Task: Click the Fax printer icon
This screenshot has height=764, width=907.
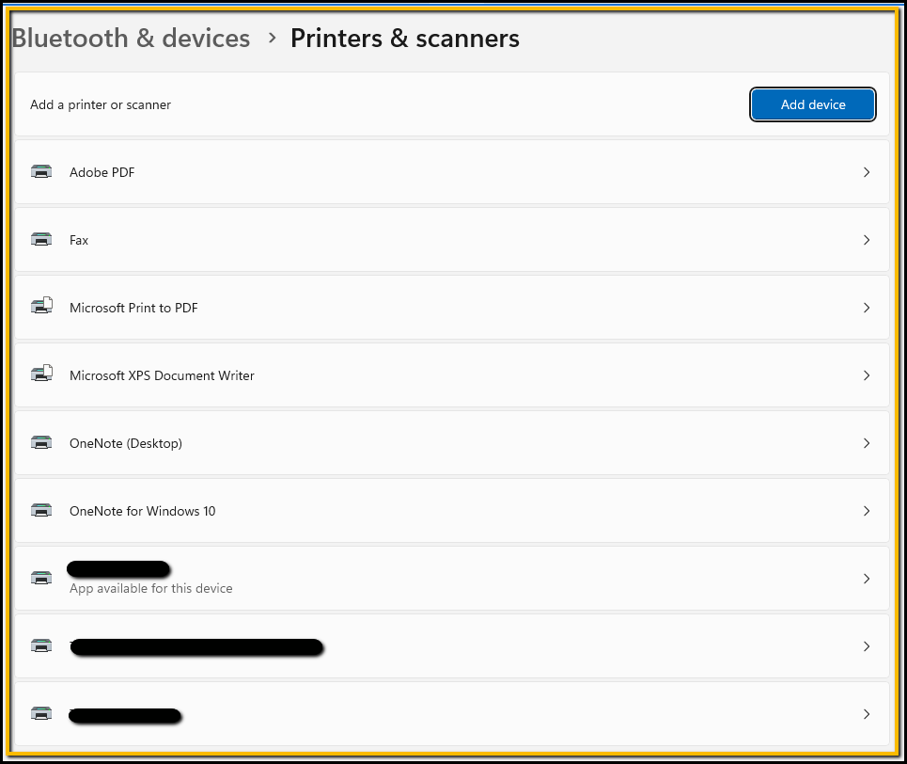Action: pyautogui.click(x=41, y=240)
